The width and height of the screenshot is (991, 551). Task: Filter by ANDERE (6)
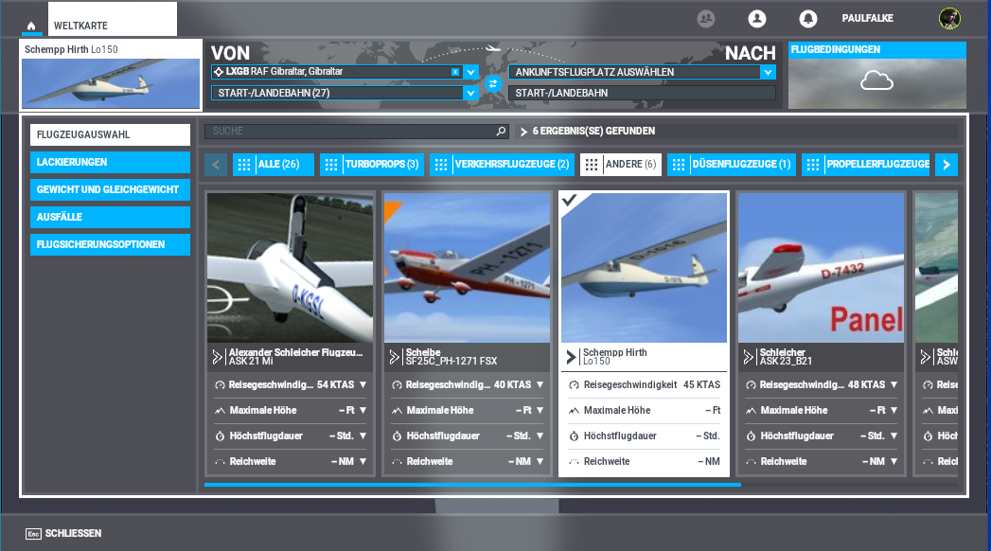coord(621,165)
